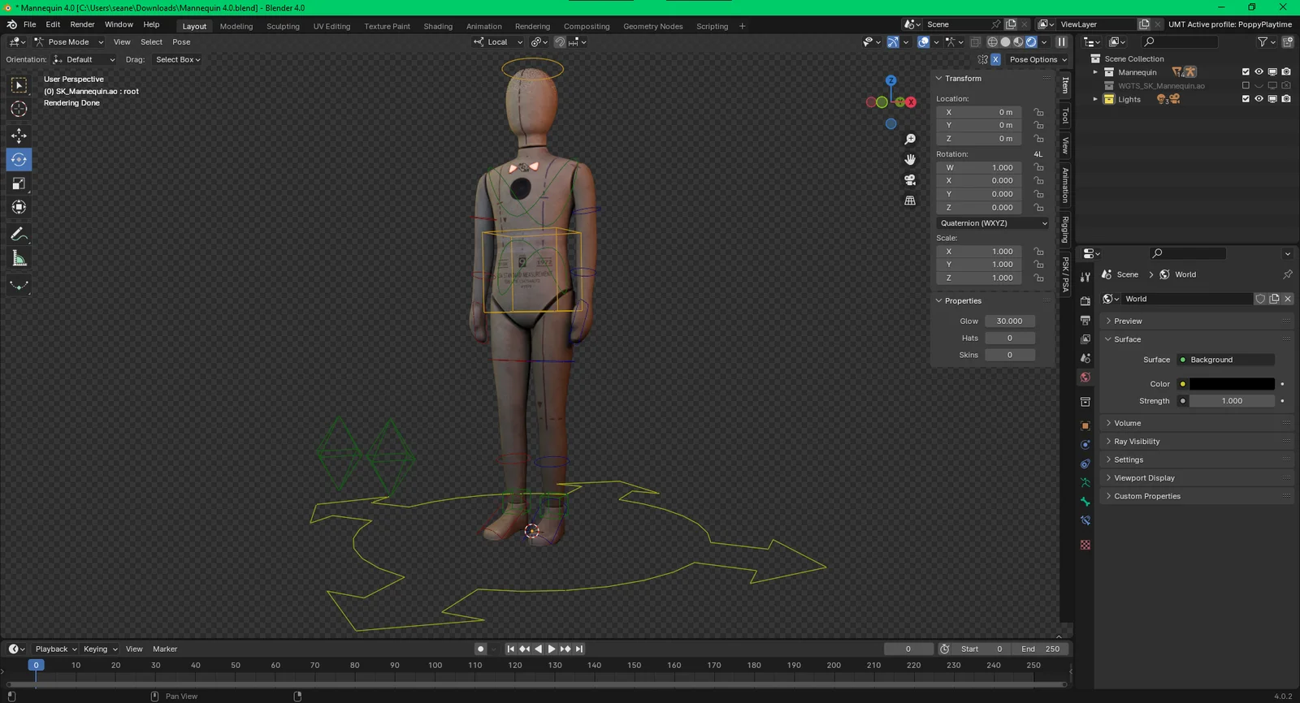Open the File menu
1300x703 pixels.
pos(30,24)
